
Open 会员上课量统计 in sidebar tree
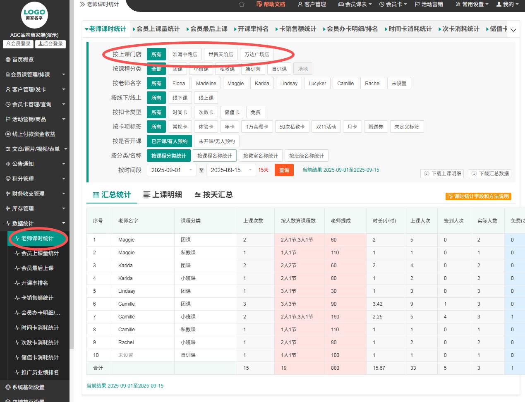pyautogui.click(x=40, y=253)
